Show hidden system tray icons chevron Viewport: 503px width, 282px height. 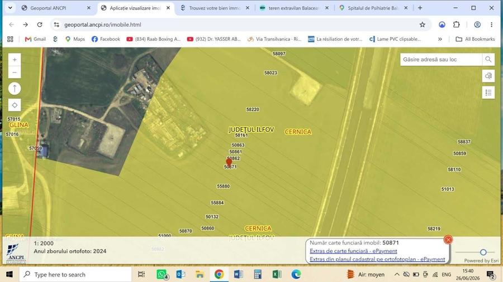[397, 274]
